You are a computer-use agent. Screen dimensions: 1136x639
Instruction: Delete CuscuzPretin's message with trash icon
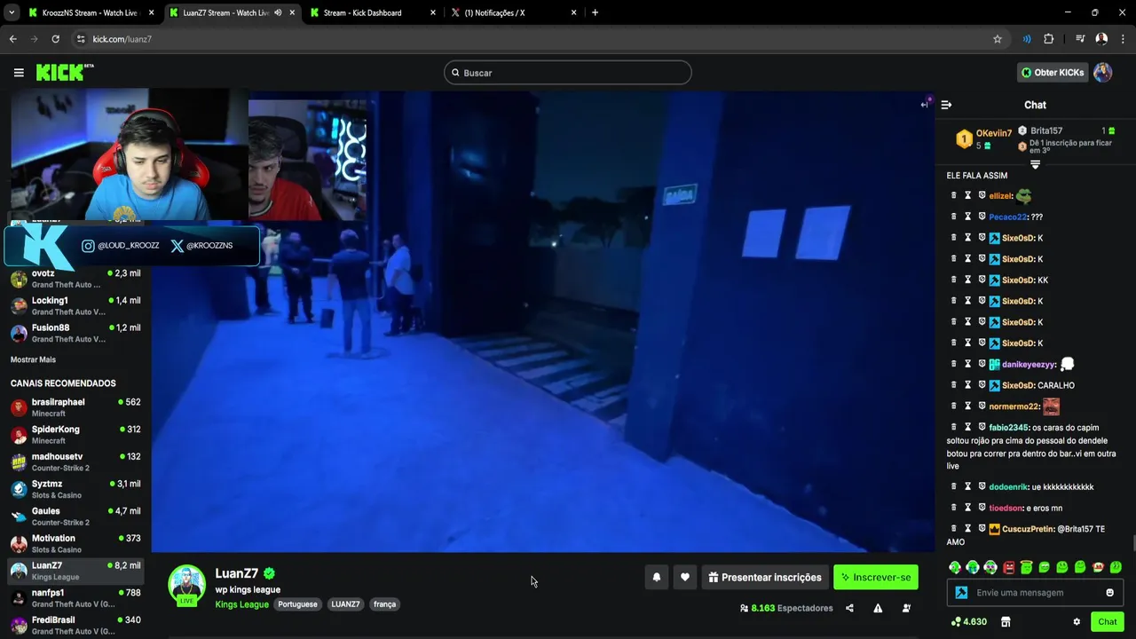pos(954,529)
